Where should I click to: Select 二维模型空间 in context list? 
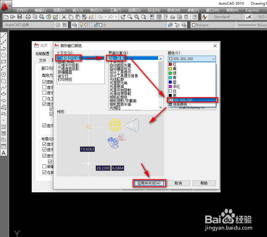[80, 58]
